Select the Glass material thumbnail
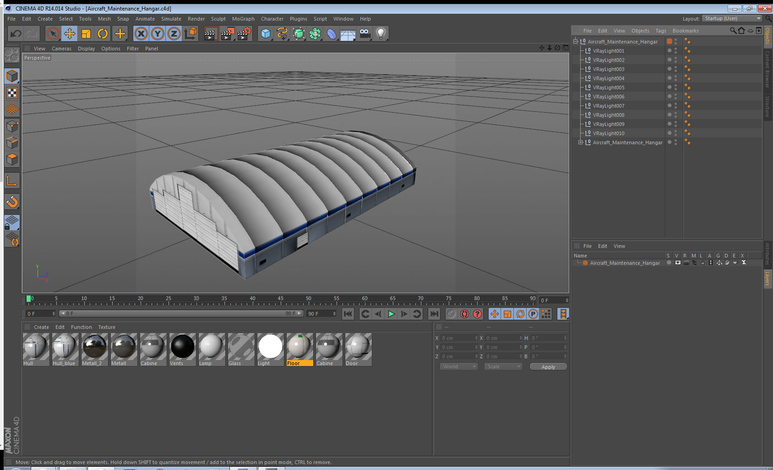 tap(241, 350)
